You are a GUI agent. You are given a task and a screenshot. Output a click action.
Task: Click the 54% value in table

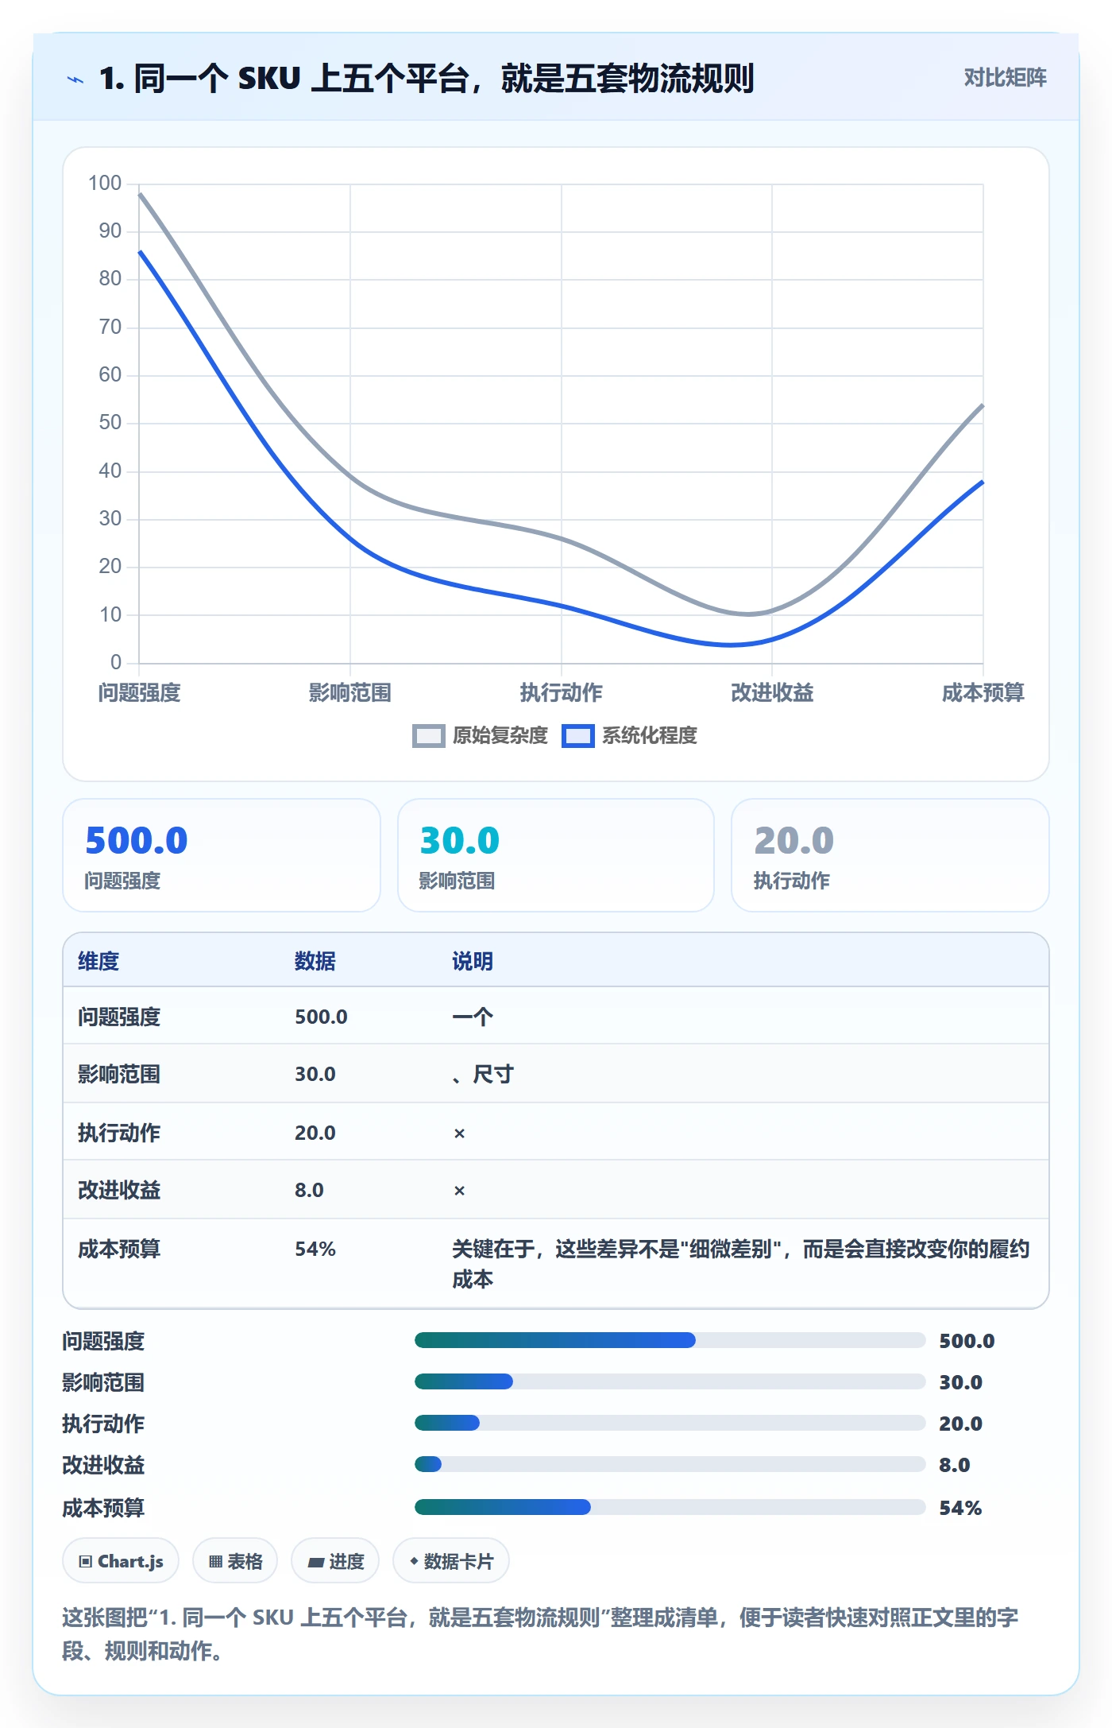pos(315,1249)
